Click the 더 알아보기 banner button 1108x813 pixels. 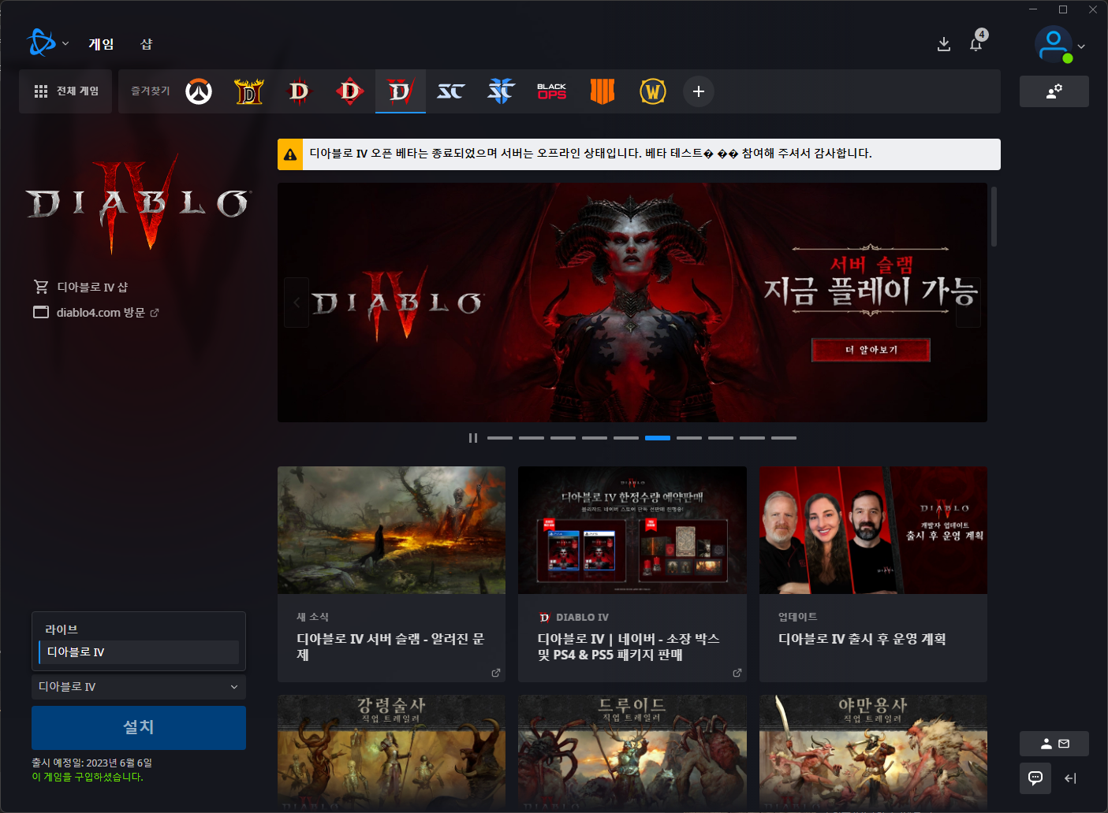(x=871, y=350)
